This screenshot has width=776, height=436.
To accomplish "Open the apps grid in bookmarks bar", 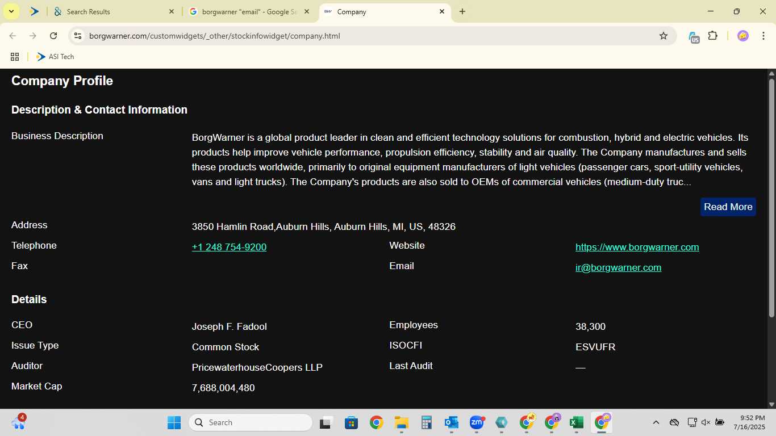I will click(15, 57).
